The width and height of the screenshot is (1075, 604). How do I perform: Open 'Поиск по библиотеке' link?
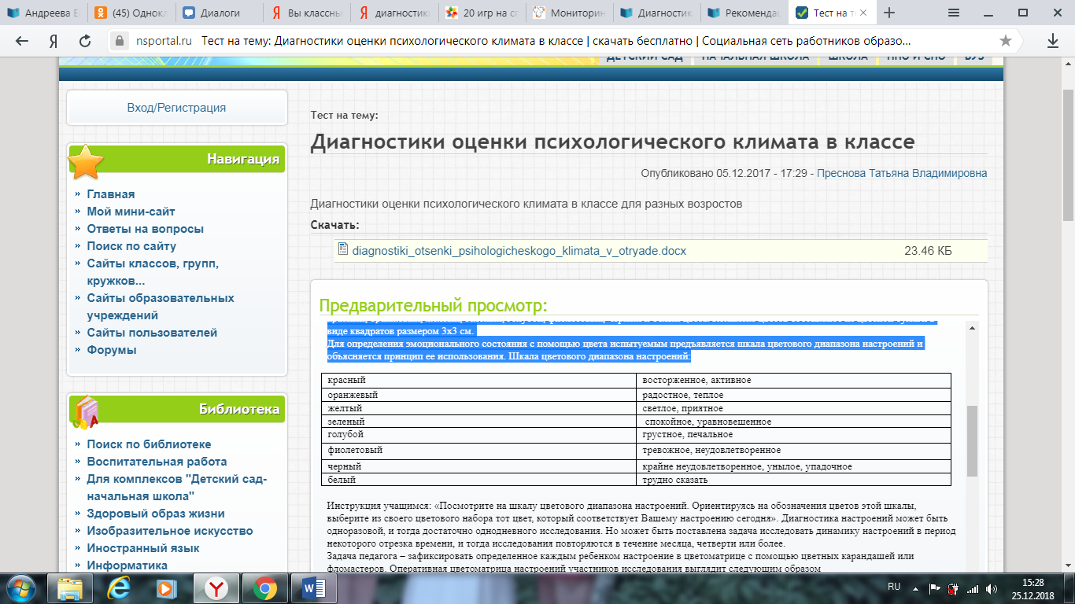(149, 444)
